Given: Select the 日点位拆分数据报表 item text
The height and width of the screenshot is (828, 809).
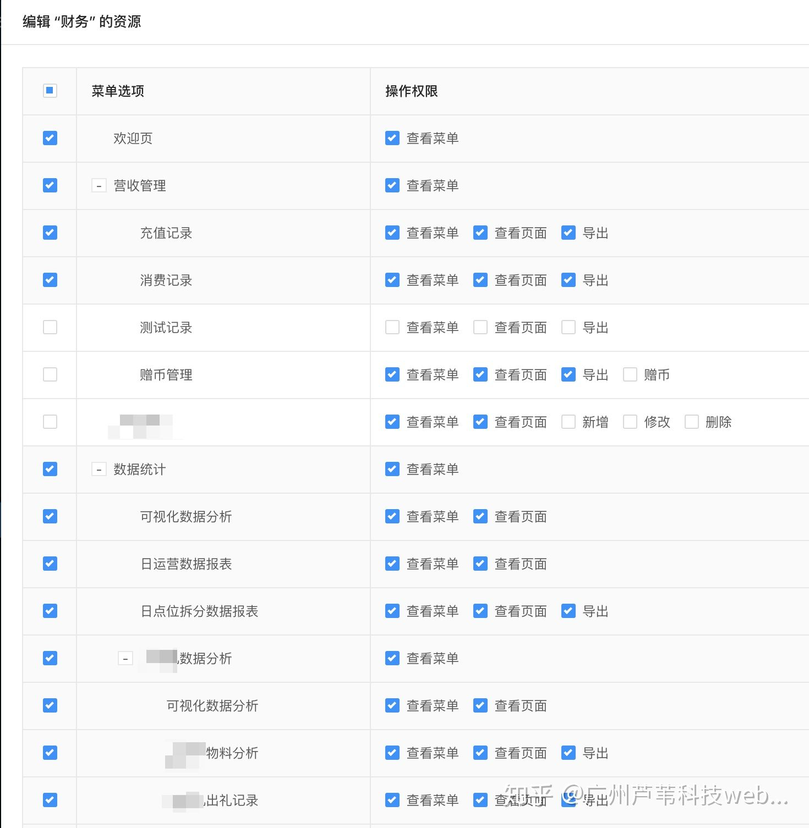Looking at the screenshot, I should [x=199, y=611].
